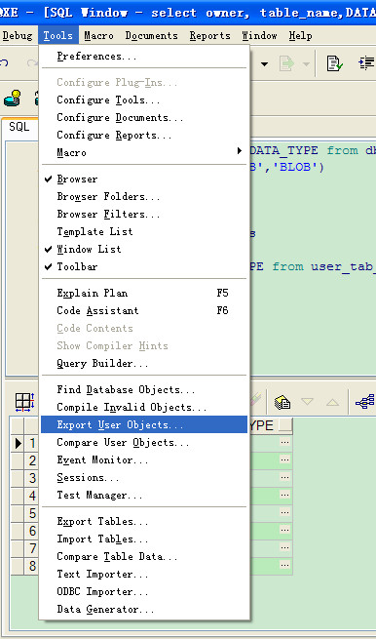Open black dropdown arrow in top toolbar
Screen dimensions: 376x639
point(265,64)
